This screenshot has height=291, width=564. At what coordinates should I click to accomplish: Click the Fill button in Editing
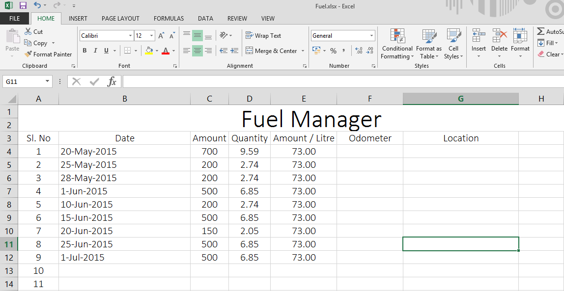(547, 43)
